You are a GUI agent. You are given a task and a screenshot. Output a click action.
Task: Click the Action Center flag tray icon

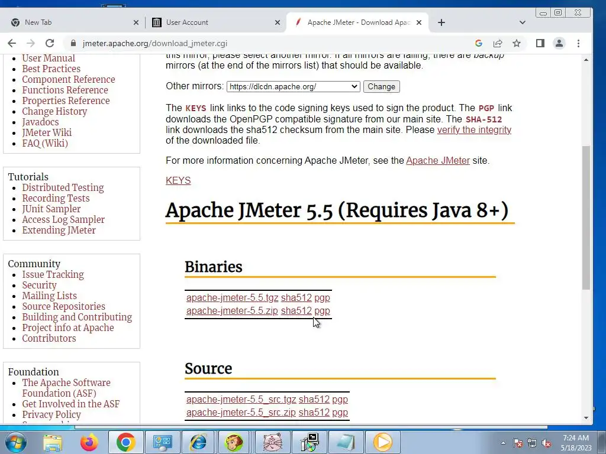tap(518, 443)
